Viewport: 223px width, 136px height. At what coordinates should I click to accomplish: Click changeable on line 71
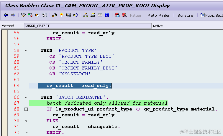coord(103,127)
